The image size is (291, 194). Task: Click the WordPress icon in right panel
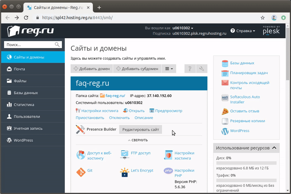225,131
